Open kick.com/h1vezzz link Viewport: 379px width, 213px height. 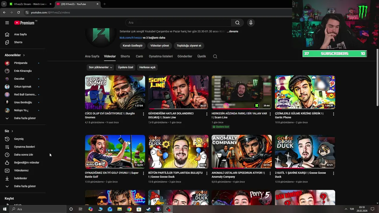click(131, 38)
